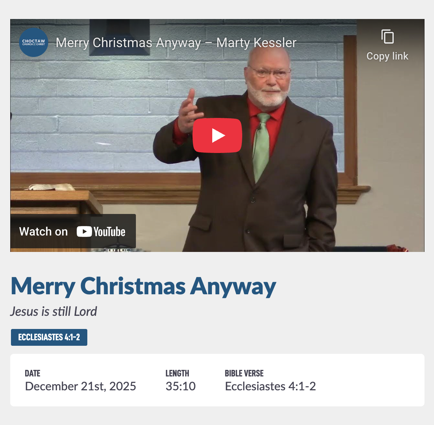This screenshot has width=434, height=425.
Task: Click the Ecclesiastes 4:1-2 Bible verse value
Action: (x=270, y=386)
